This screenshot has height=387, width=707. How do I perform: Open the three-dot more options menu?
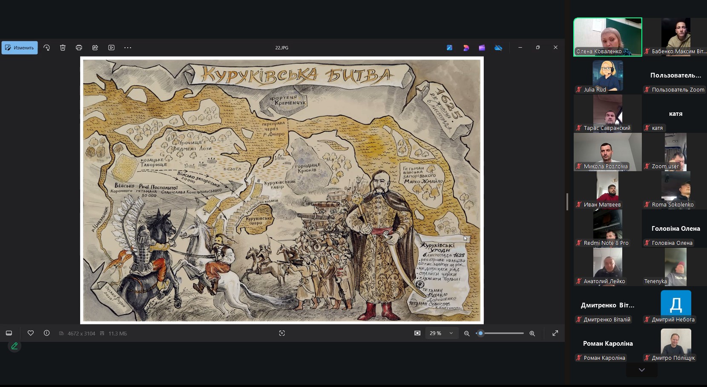click(x=128, y=48)
